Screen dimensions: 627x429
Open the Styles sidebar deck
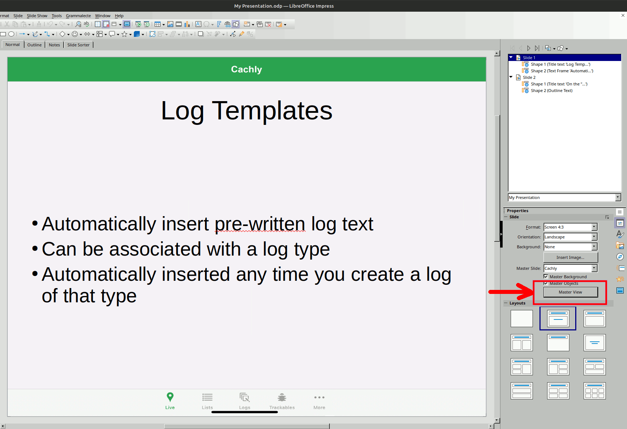[x=620, y=234]
